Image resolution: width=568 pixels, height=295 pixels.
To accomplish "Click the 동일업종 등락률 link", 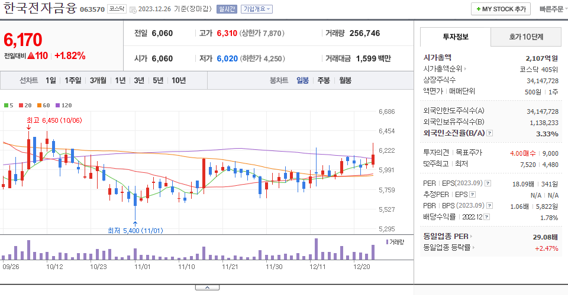I will tap(447, 248).
